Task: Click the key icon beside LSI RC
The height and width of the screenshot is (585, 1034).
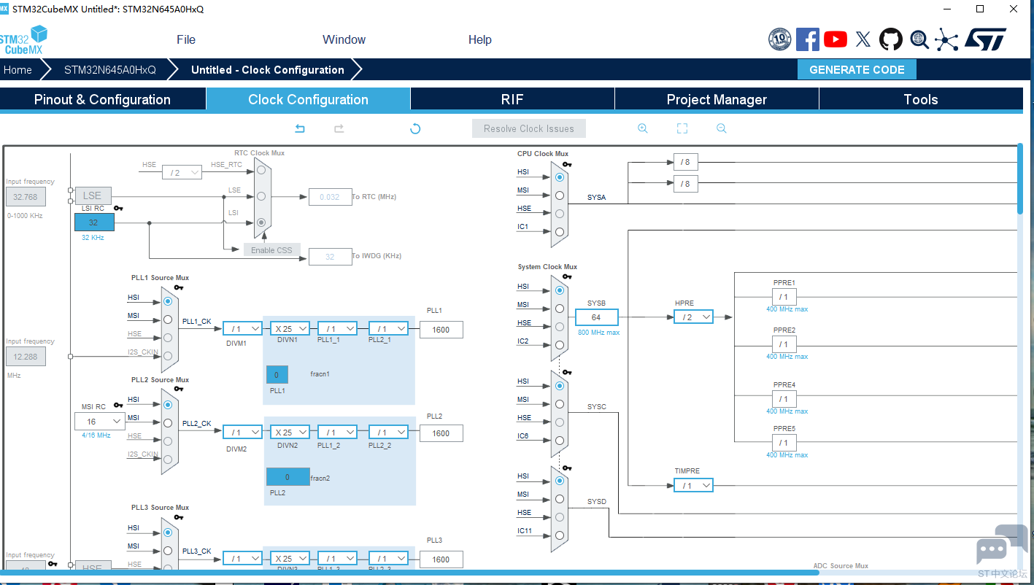Action: (x=118, y=209)
